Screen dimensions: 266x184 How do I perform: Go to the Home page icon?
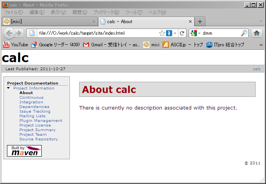(257, 33)
